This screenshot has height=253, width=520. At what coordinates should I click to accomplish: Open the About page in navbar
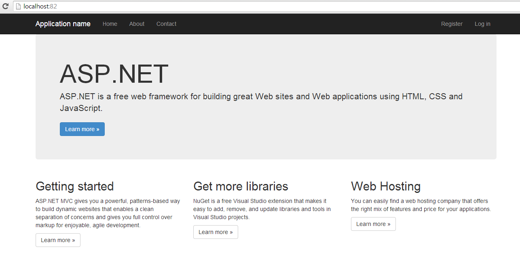[137, 24]
